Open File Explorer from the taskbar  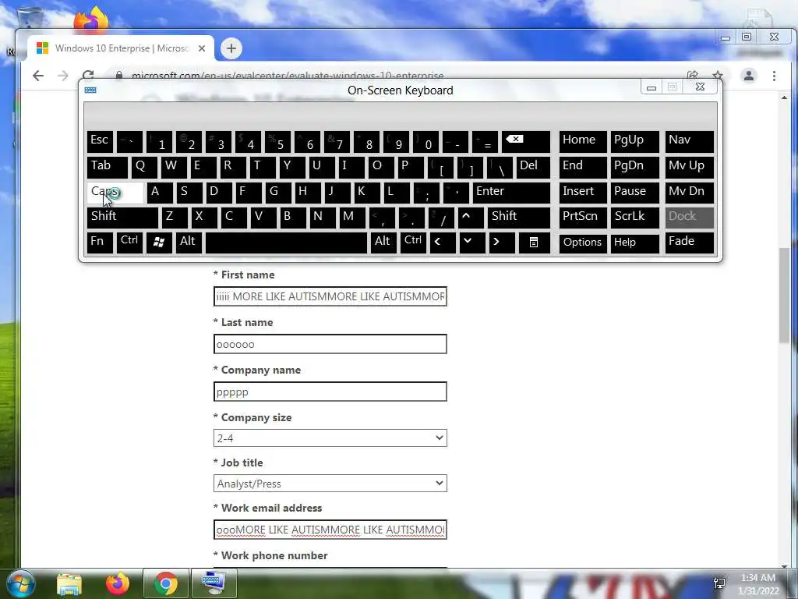point(69,583)
